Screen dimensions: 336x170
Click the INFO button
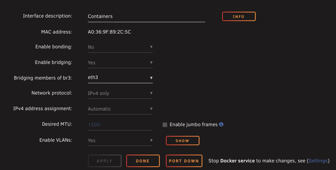click(x=239, y=16)
